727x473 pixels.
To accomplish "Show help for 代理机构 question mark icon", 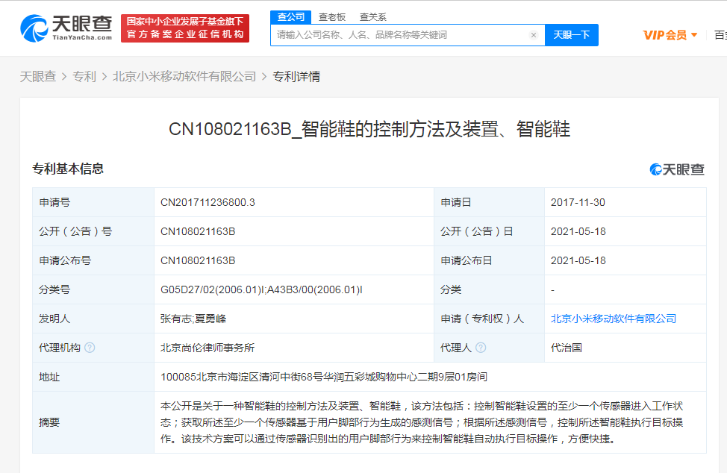I will (x=90, y=348).
